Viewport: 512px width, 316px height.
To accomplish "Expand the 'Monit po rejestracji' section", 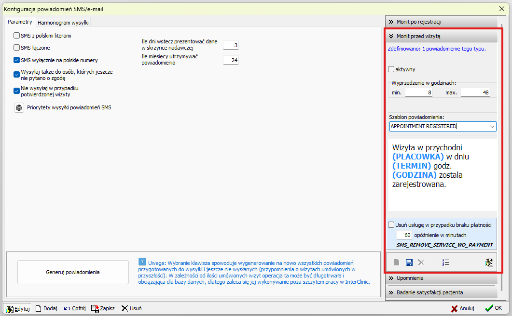I will [x=441, y=22].
